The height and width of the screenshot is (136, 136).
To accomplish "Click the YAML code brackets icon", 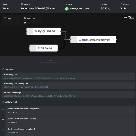I will point(121,17).
